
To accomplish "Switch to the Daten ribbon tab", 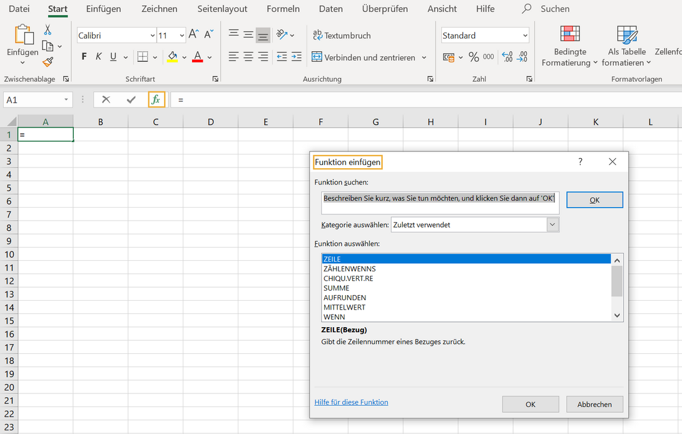I will coord(330,9).
